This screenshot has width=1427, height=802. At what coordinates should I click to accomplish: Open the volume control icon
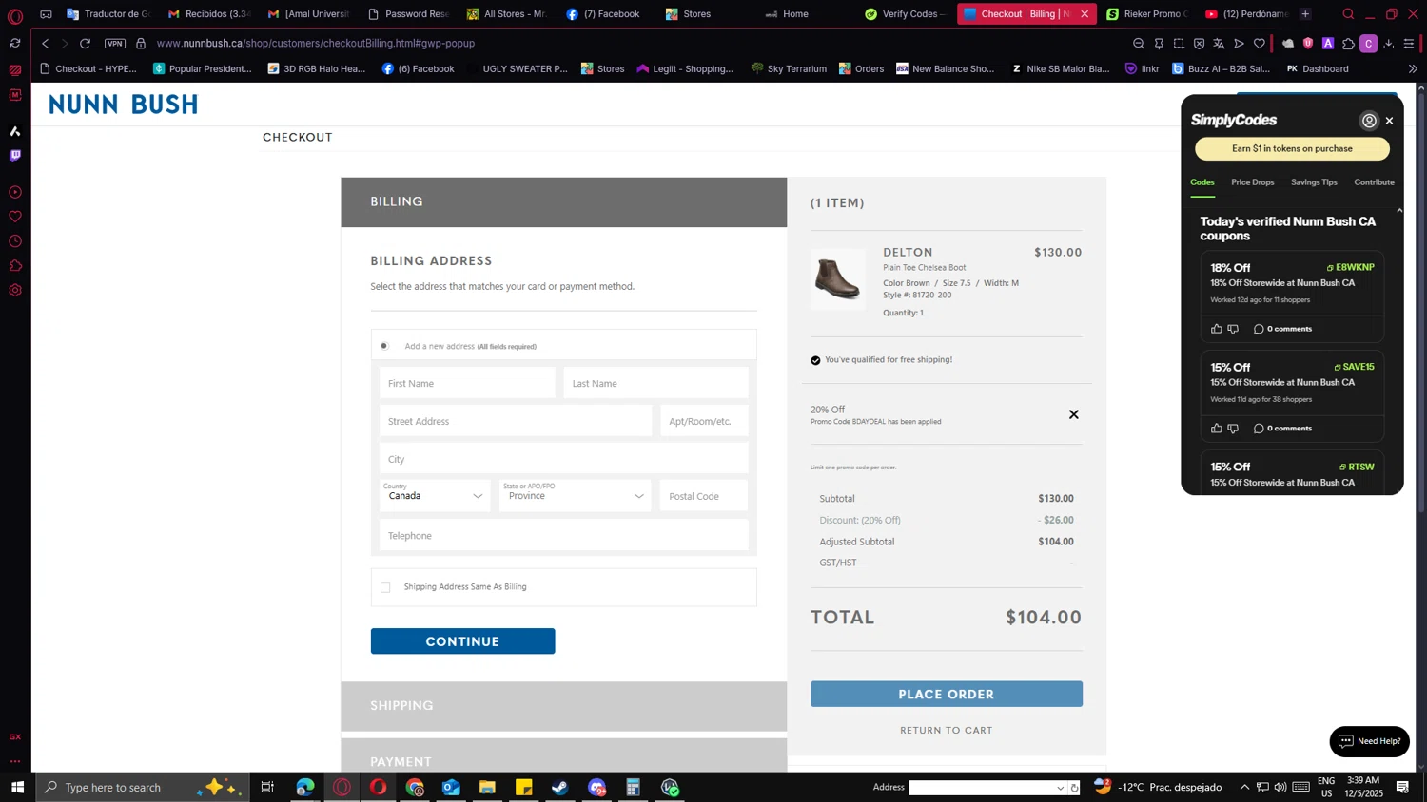coord(1280,787)
